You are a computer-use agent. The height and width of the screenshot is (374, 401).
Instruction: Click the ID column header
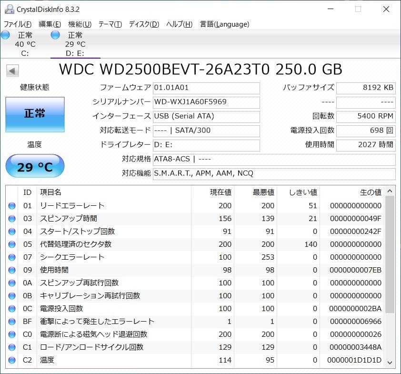pos(27,192)
